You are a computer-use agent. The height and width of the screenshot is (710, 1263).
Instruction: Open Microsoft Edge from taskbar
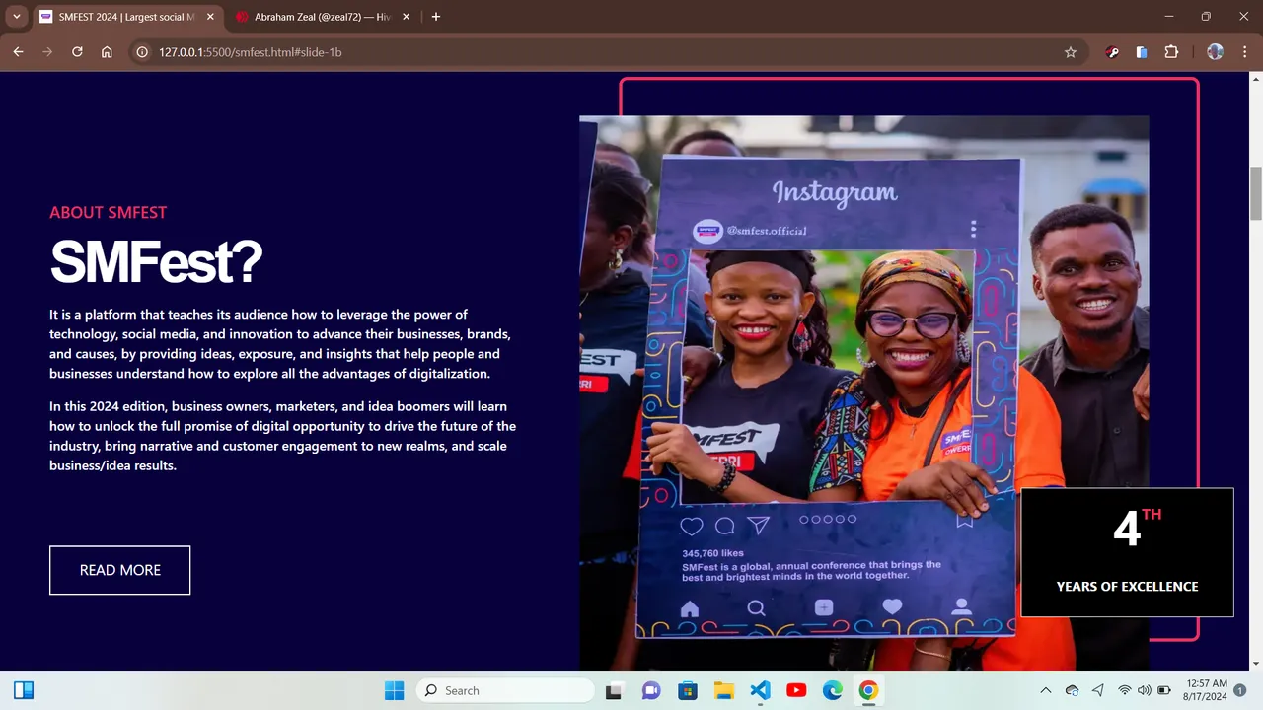tap(833, 690)
